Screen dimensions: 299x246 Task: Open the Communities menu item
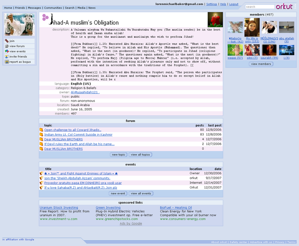click(x=53, y=8)
